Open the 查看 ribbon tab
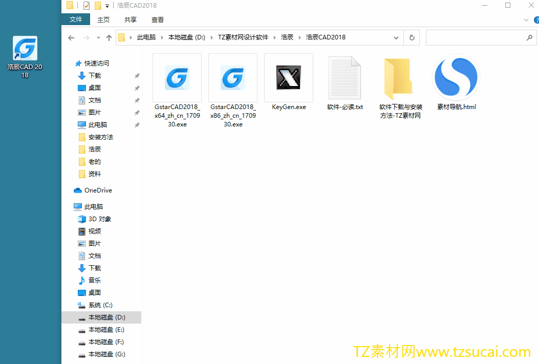Image resolution: width=539 pixels, height=364 pixels. click(158, 20)
